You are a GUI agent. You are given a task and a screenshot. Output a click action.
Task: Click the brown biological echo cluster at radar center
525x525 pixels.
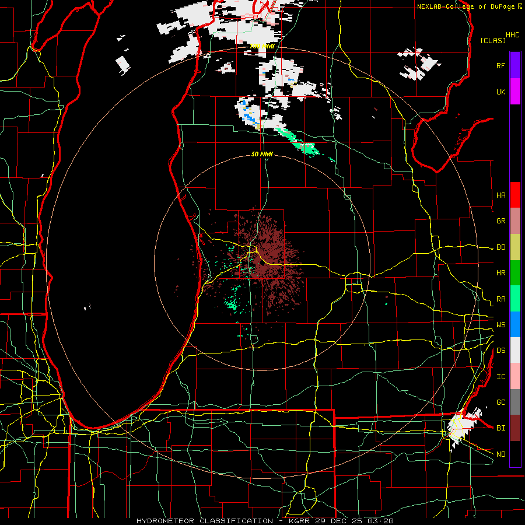tap(268, 264)
